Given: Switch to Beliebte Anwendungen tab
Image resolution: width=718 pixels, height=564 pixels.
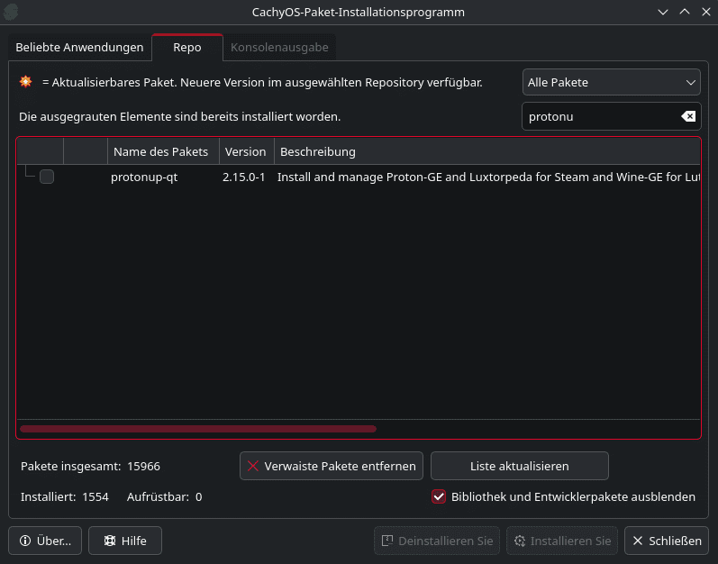Looking at the screenshot, I should (79, 47).
